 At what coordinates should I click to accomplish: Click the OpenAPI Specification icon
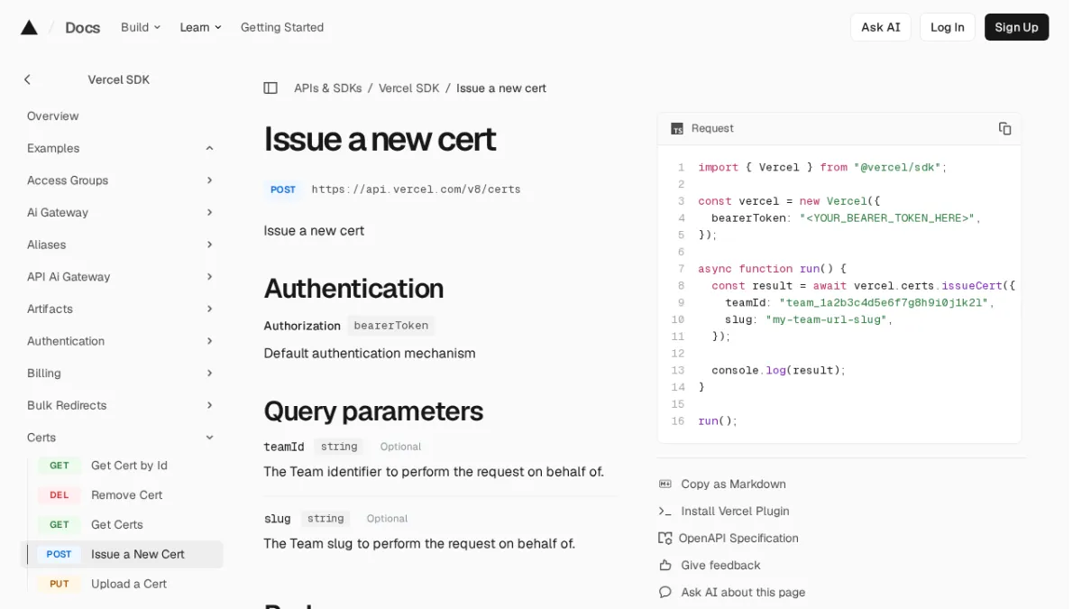coord(665,538)
